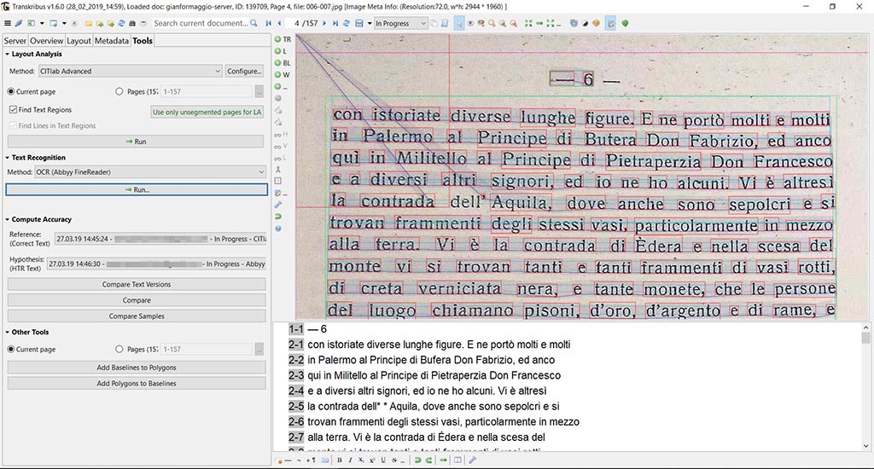Select Current page radio under Layout Analysis
This screenshot has width=874, height=469.
pyautogui.click(x=10, y=91)
